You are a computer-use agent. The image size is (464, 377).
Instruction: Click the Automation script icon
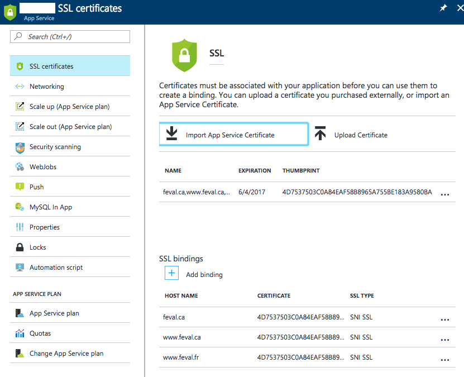pos(20,267)
